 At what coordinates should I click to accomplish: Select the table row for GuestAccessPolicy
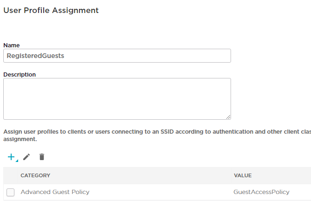[x=157, y=192]
